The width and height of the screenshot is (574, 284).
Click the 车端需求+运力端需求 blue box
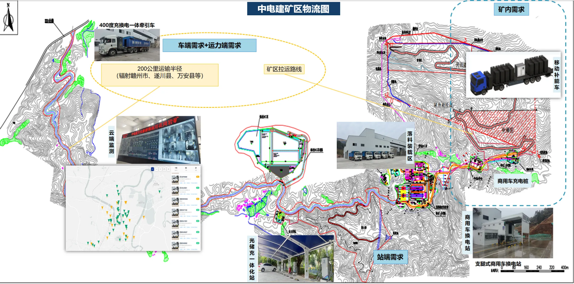tap(209, 45)
